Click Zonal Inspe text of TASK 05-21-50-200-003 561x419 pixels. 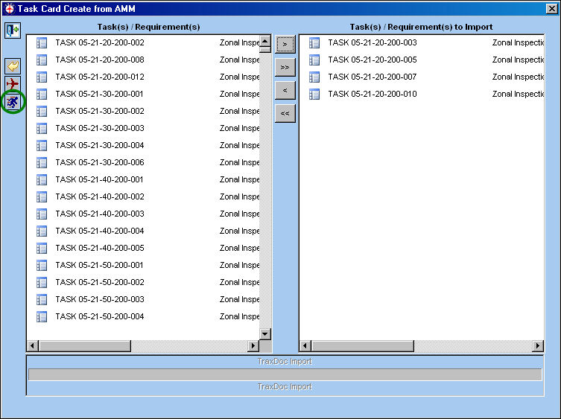tap(239, 300)
